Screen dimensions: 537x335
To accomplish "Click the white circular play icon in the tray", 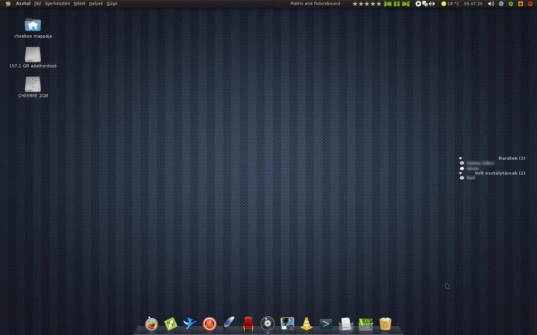I will coord(418,4).
